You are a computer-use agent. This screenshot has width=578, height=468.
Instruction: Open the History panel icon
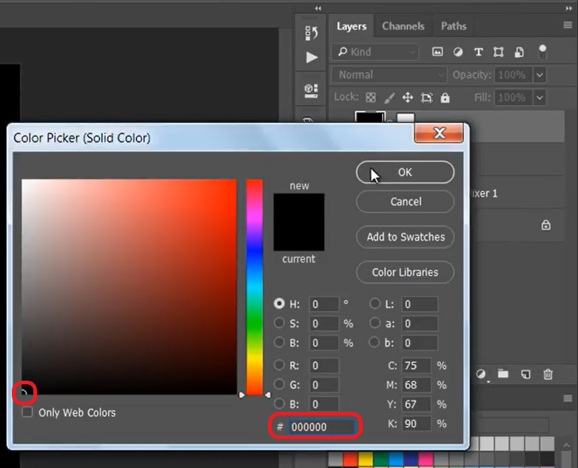point(312,33)
